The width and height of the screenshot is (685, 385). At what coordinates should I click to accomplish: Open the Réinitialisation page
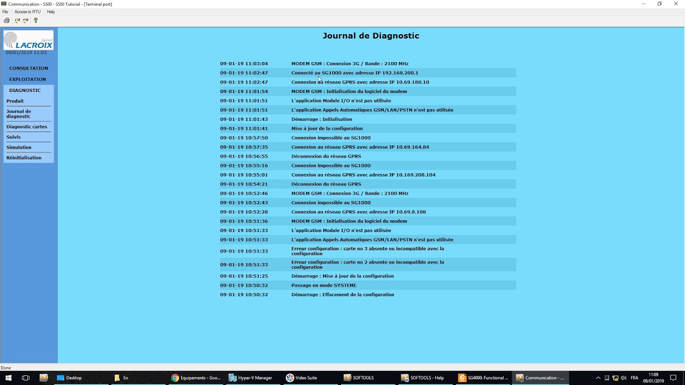point(24,158)
